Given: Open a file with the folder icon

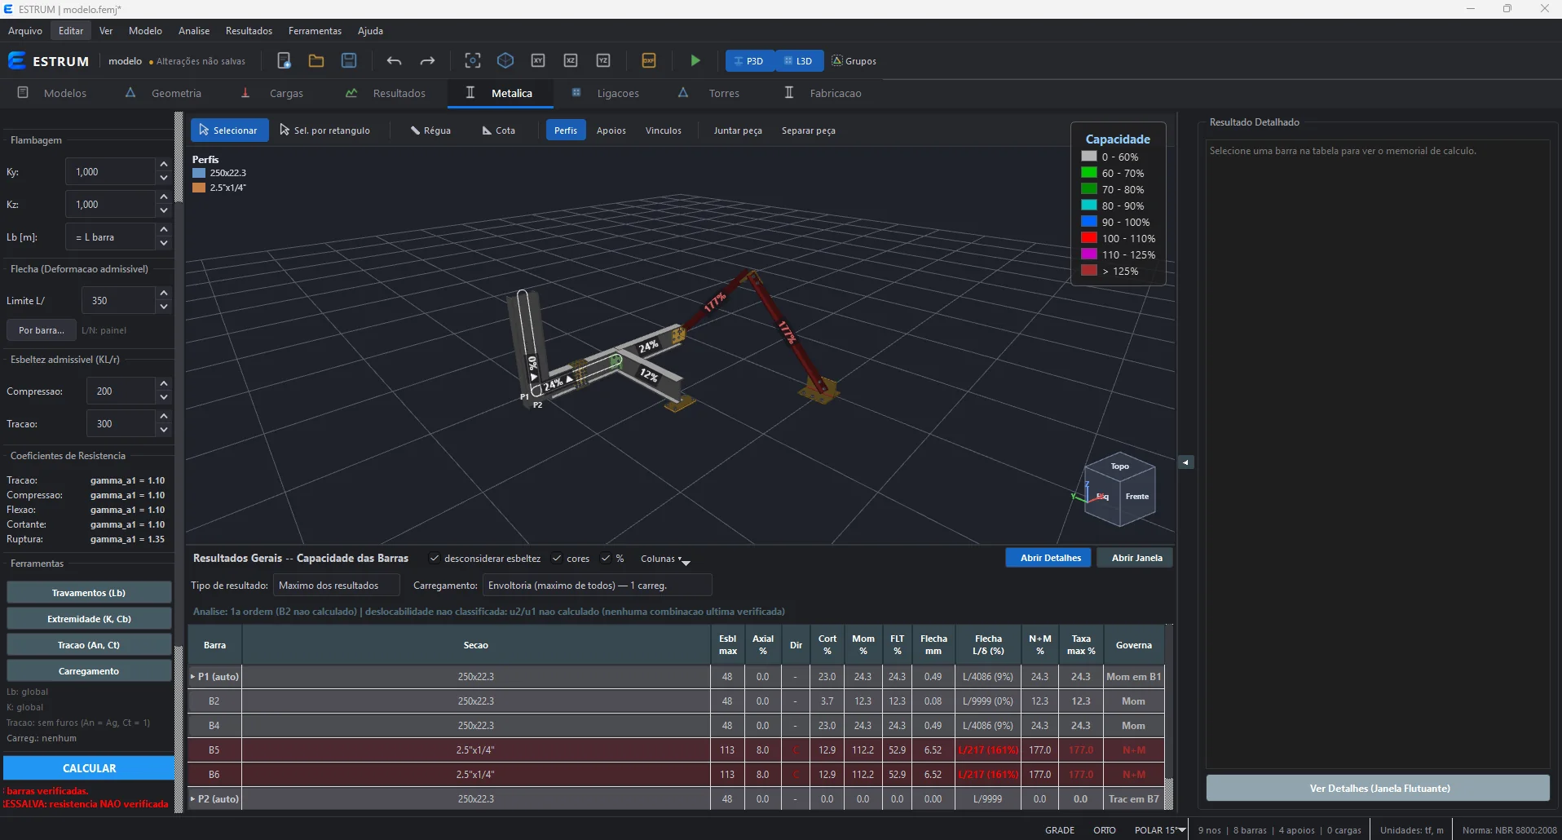Looking at the screenshot, I should click(x=316, y=60).
